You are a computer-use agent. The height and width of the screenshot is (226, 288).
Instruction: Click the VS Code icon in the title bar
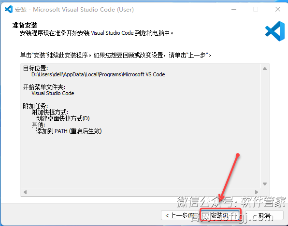(8, 9)
